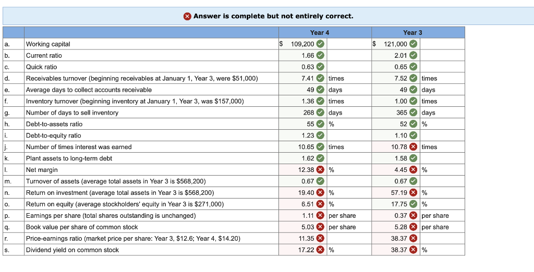Click the 'Return on investment' row label
This screenshot has width=534, height=272.
coord(120,193)
